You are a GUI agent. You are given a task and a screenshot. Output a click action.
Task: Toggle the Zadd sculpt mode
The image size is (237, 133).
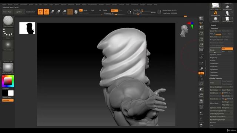point(105,10)
